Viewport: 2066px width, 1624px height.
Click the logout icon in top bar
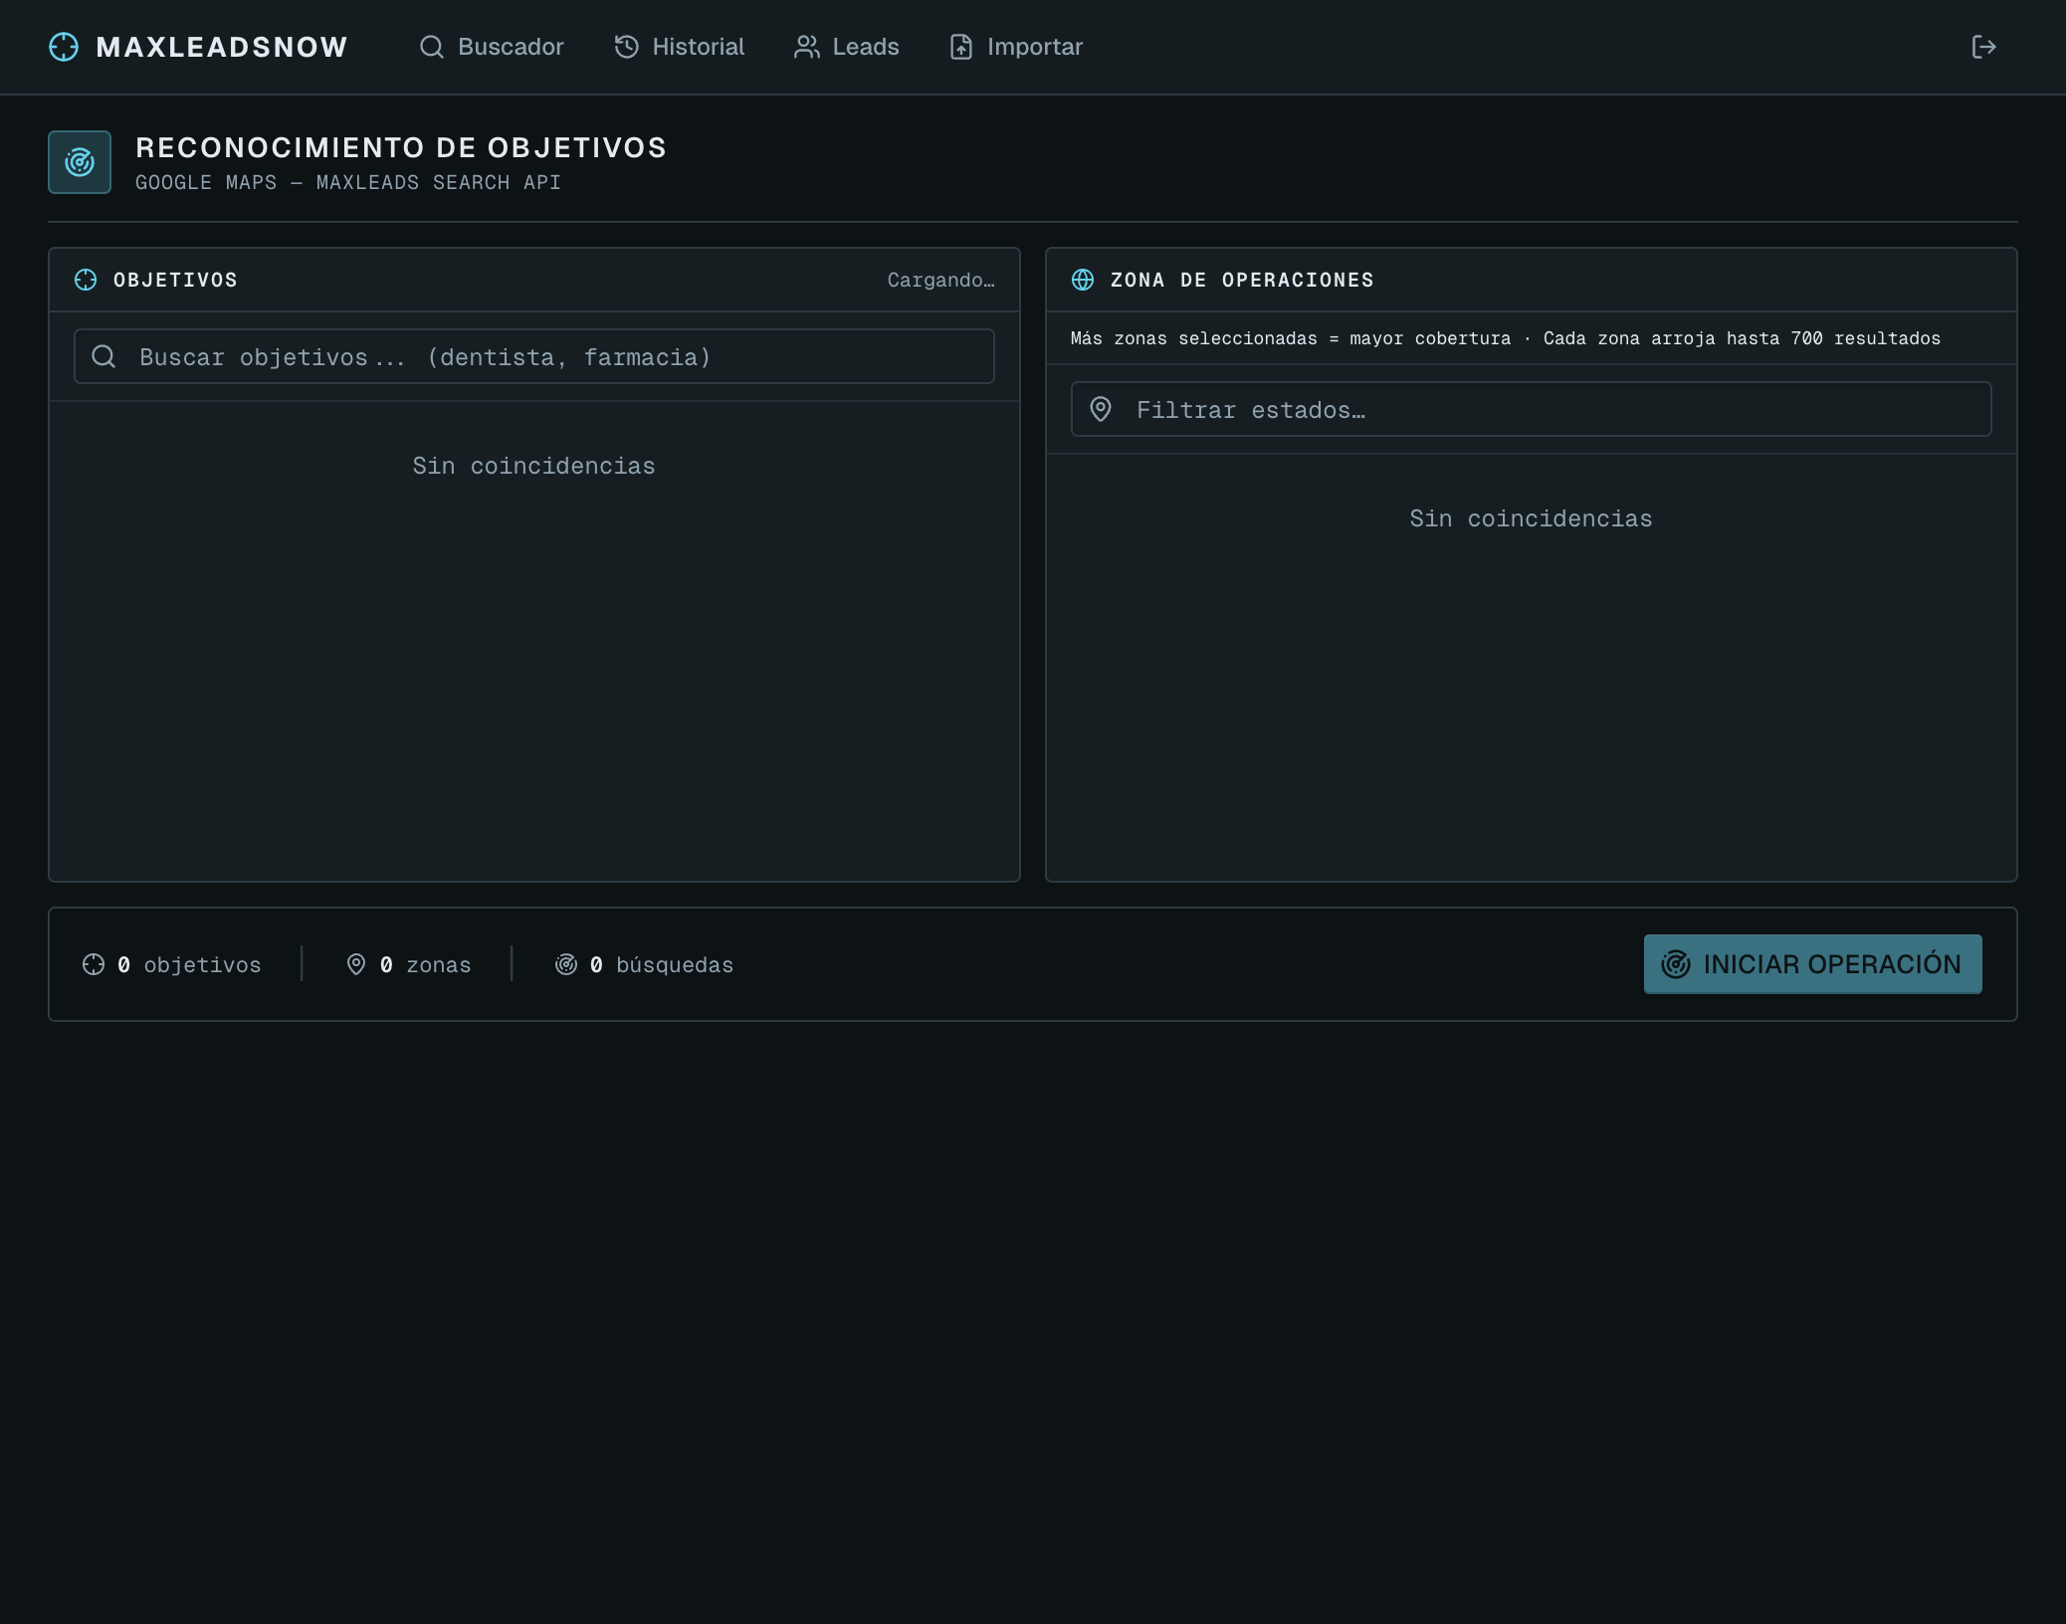pos(1983,47)
